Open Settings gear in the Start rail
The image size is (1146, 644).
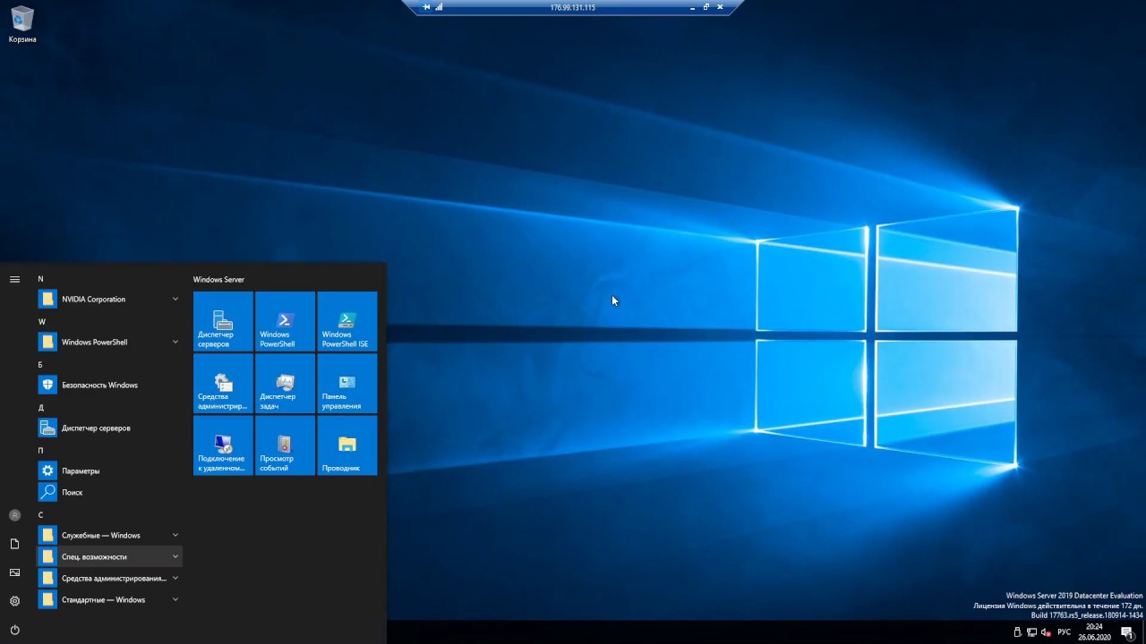[x=14, y=601]
